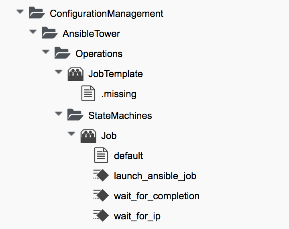Collapse the JobTemplate class node
This screenshot has height=229, width=289.
(59, 73)
